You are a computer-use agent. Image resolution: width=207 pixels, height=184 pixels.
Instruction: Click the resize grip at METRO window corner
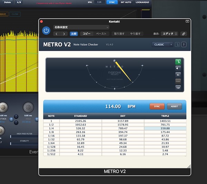[189, 166]
